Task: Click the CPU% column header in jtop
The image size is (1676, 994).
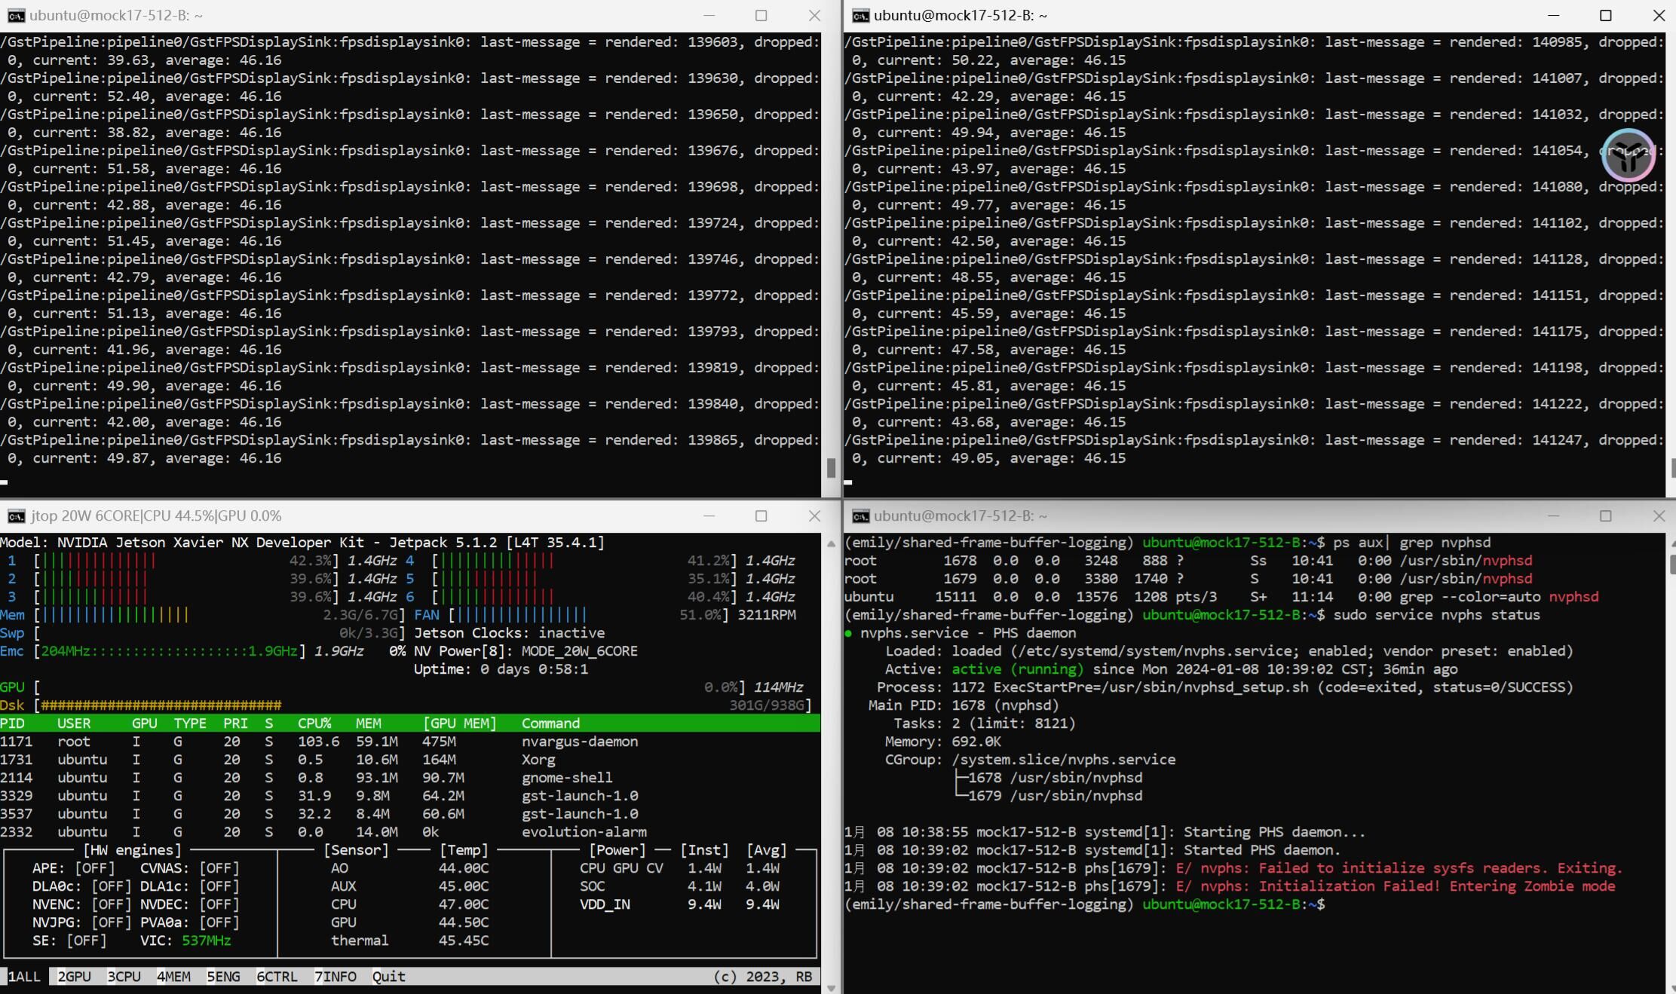Action: tap(314, 723)
